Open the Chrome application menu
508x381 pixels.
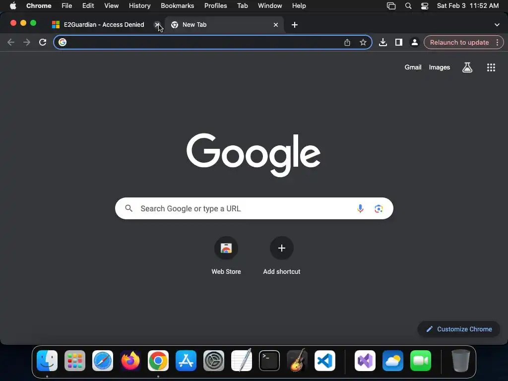39,5
